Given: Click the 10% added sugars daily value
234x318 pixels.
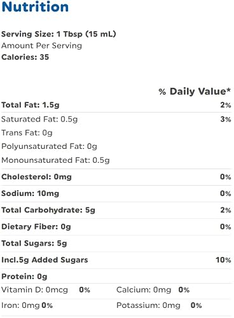Looking at the screenshot, I should pyautogui.click(x=223, y=260).
